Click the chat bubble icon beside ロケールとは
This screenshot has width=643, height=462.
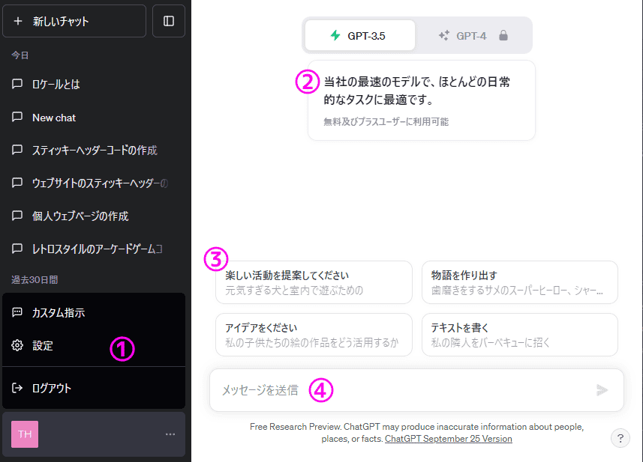pyautogui.click(x=17, y=84)
